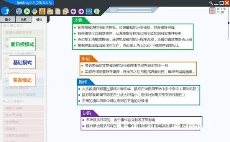Expand the 辅助元件类 category
Viewport: 230px width, 142px height.
click(x=23, y=108)
